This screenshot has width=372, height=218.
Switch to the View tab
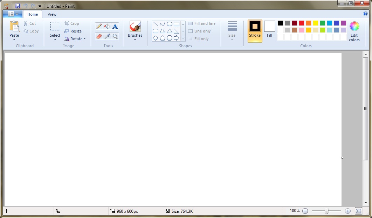coord(52,14)
